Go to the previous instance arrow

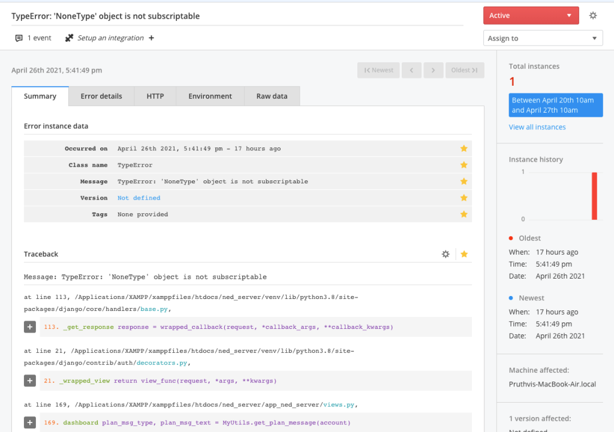[x=411, y=70]
